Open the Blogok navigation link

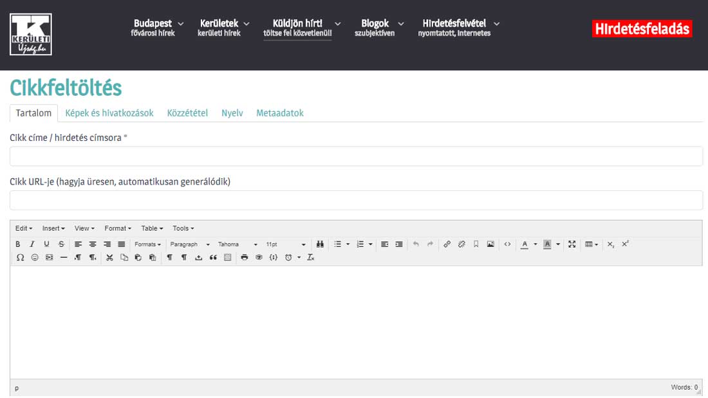[x=375, y=24]
